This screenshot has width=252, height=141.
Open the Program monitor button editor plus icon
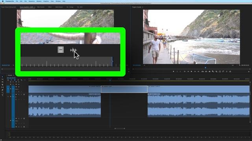[249, 71]
